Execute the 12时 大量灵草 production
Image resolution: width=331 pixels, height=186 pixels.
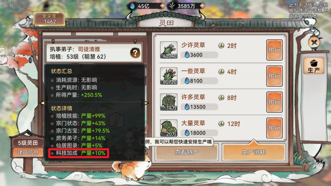[274, 128]
